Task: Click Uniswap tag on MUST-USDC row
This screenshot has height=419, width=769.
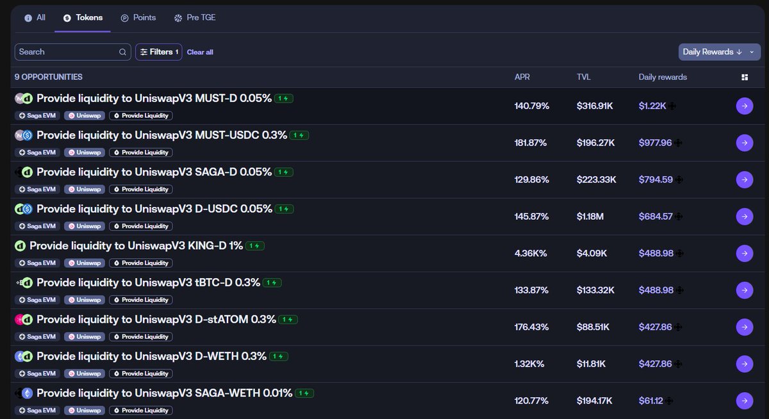Action: click(85, 152)
